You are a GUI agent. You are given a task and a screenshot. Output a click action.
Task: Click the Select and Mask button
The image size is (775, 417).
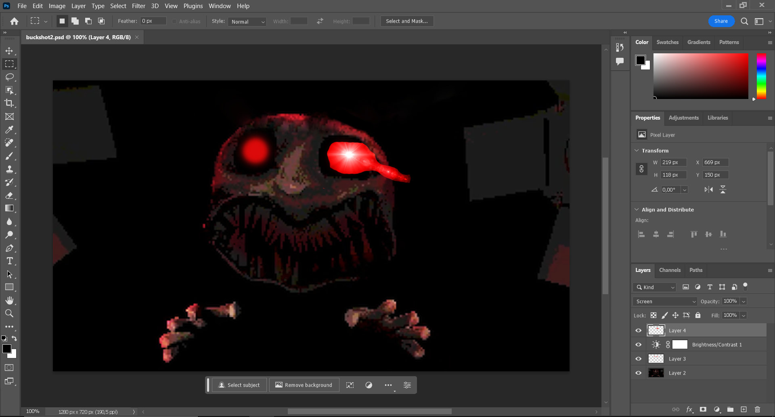(406, 21)
